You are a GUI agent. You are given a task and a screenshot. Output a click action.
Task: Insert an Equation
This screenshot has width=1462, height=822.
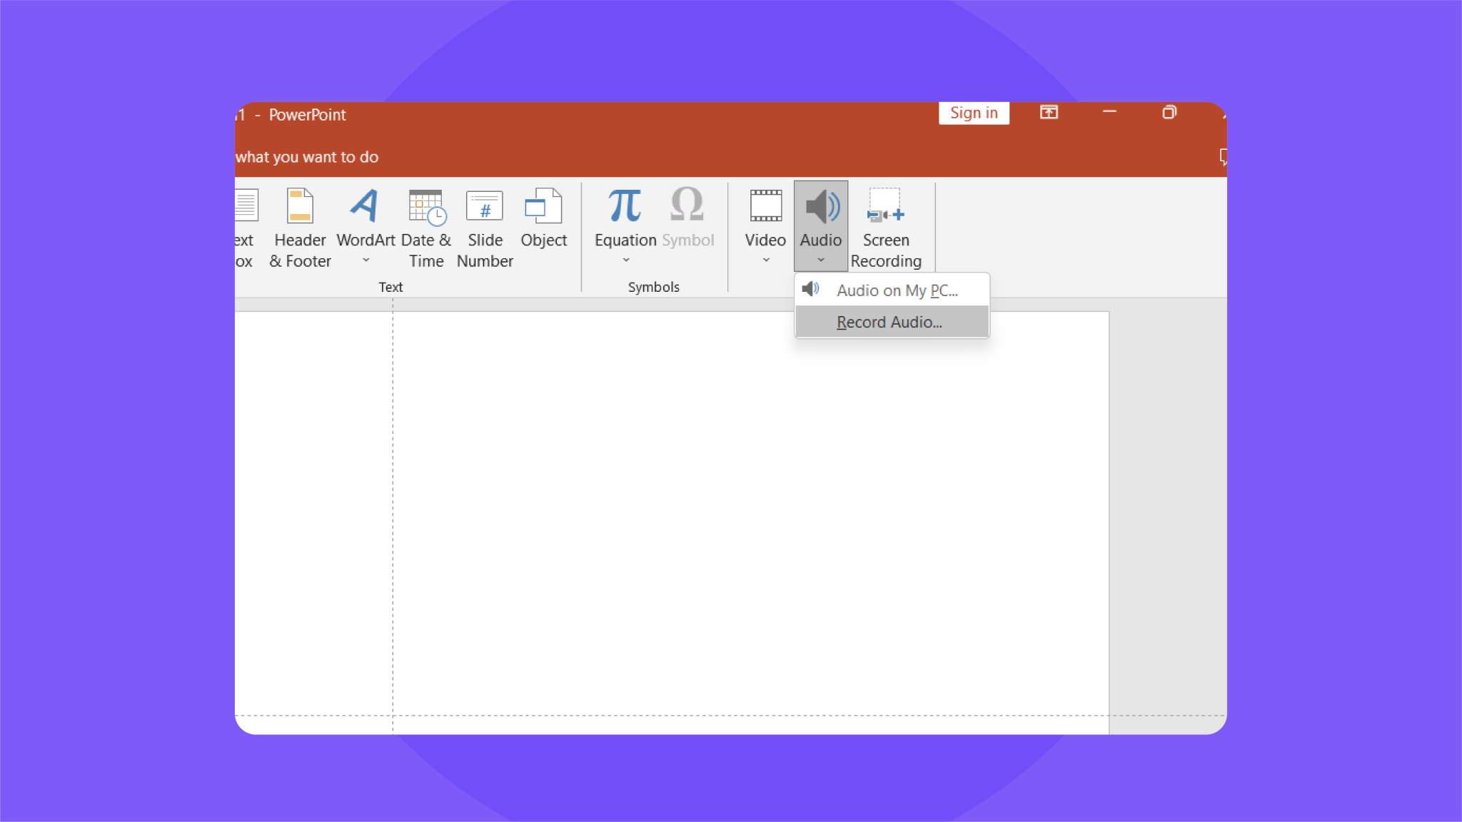coord(625,227)
